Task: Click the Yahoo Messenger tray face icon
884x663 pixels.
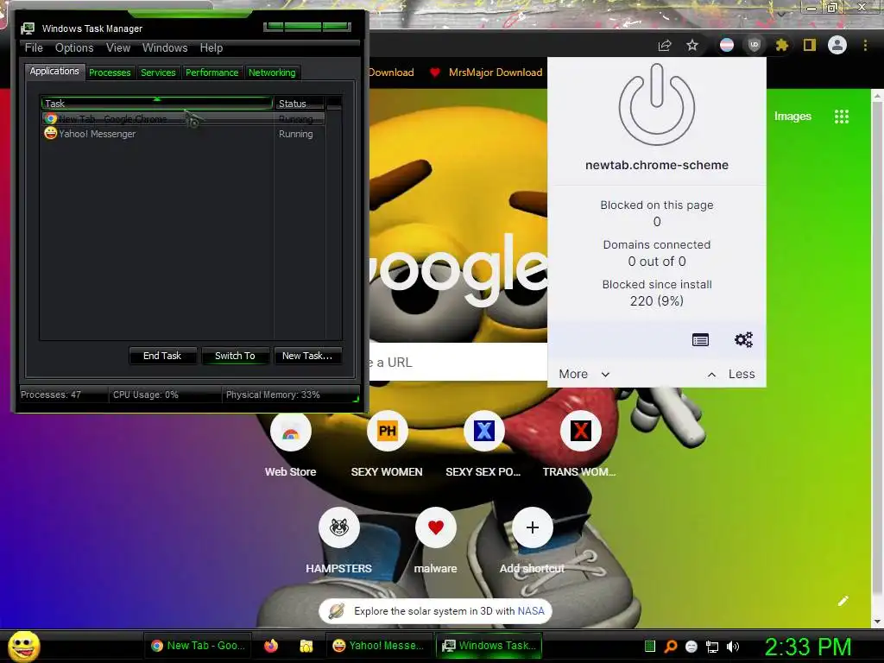Action: (691, 647)
